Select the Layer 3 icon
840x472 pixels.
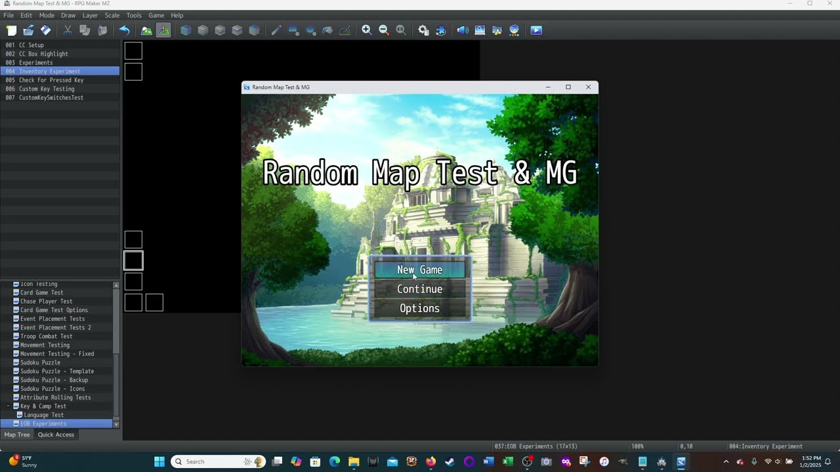pos(237,30)
